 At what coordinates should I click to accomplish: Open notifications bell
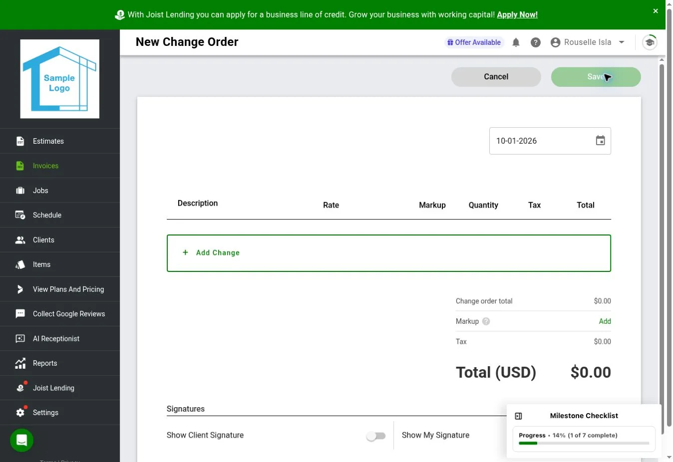516,42
